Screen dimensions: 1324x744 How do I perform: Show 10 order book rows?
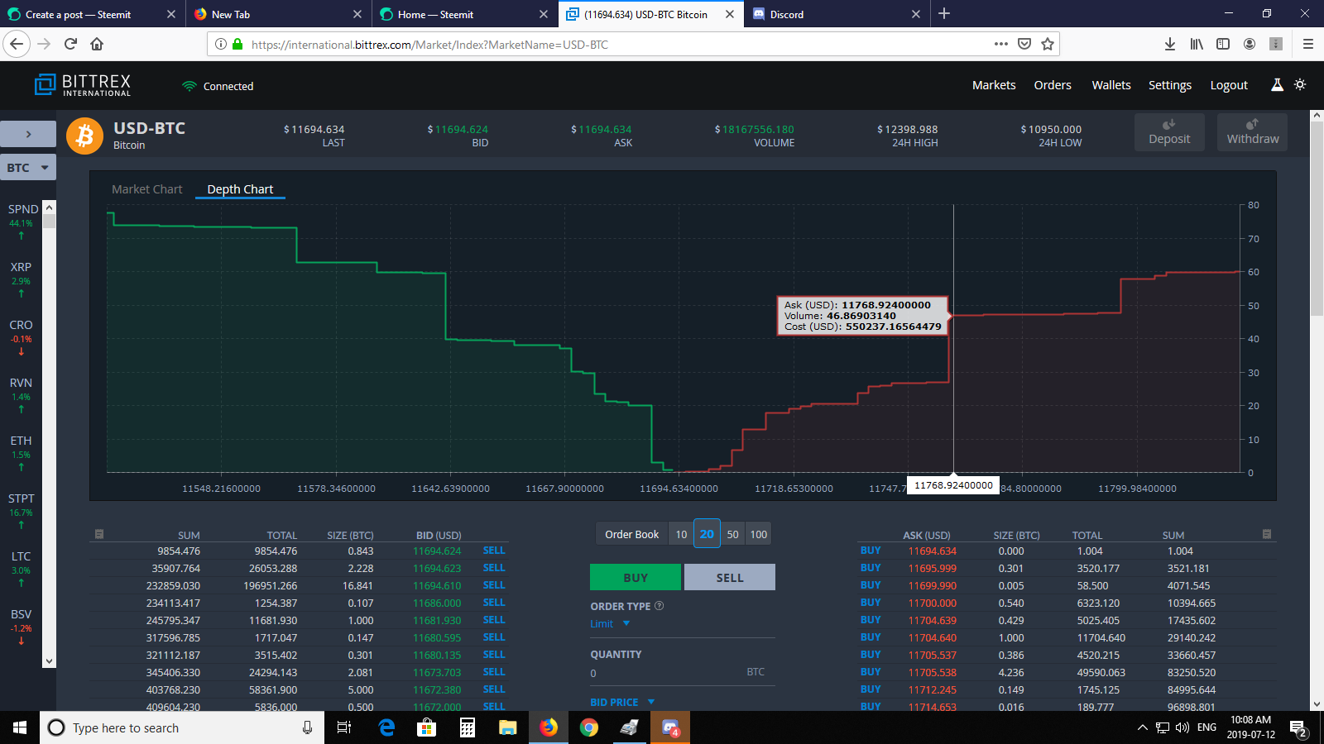[x=681, y=534]
